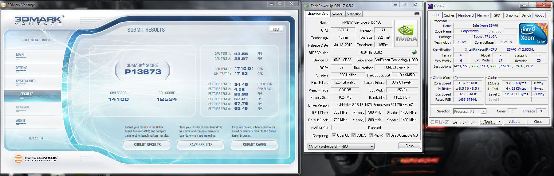Open the Bench tab in CPU-Z
554x176 pixels.
(x=526, y=15)
